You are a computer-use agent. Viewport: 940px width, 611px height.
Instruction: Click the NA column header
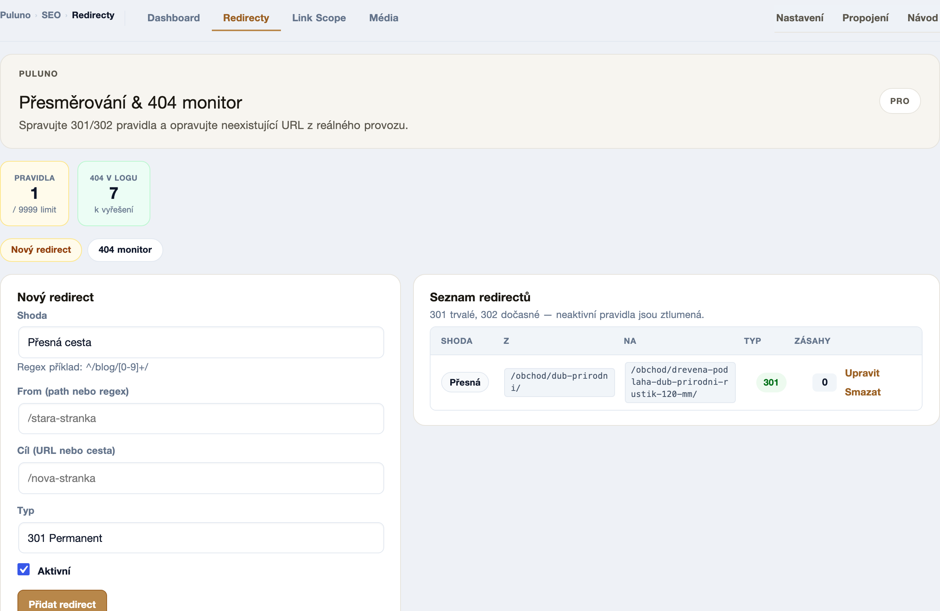(629, 341)
